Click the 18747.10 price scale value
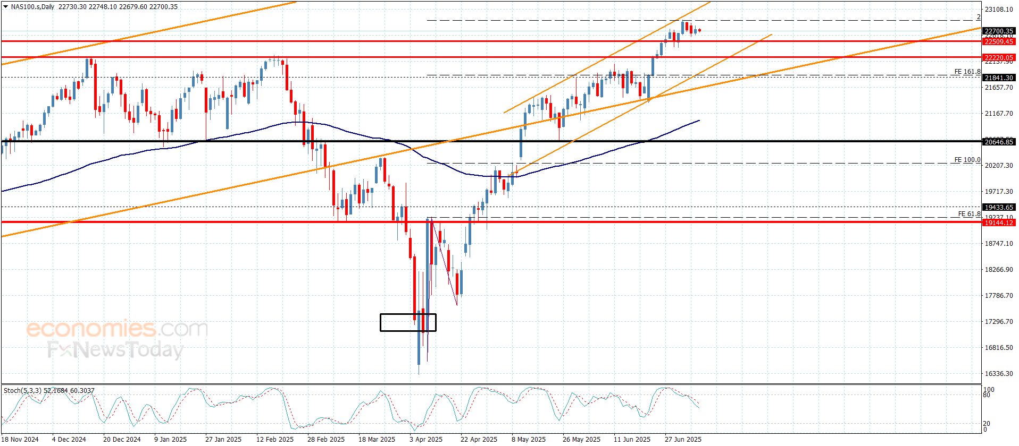The width and height of the screenshot is (1019, 446). coord(999,243)
